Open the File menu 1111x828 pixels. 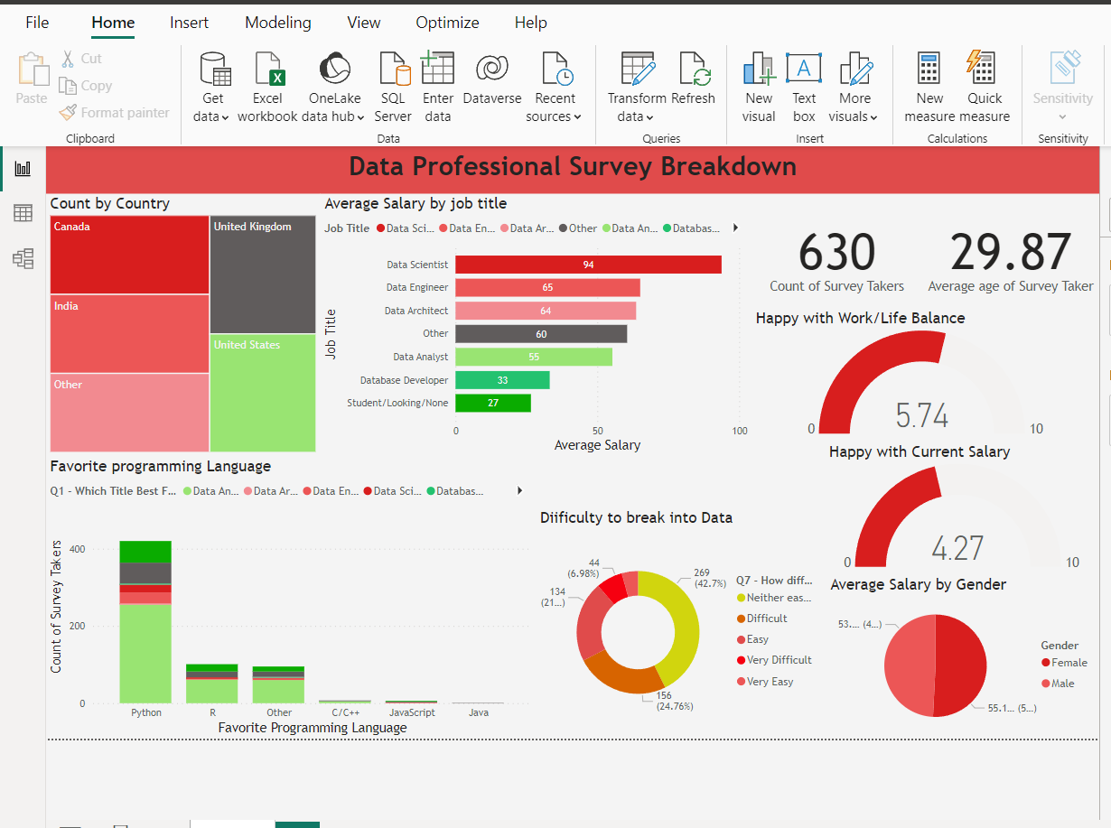(x=36, y=22)
